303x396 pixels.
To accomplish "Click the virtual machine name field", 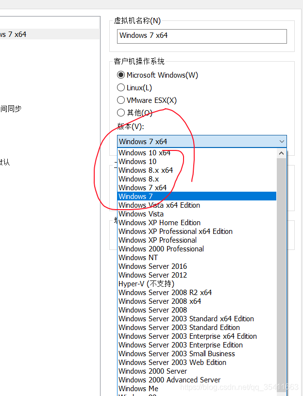I will tap(202, 36).
